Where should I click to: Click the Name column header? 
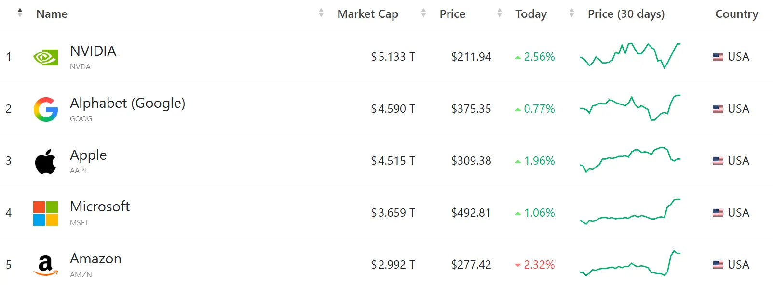52,14
